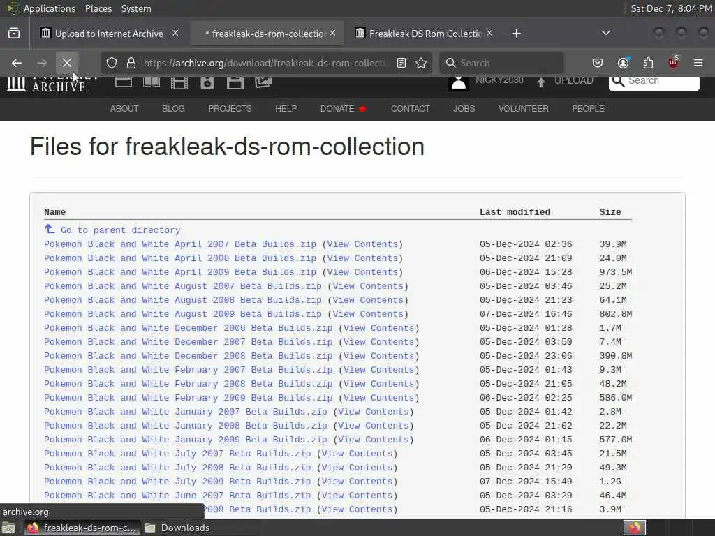This screenshot has width=715, height=536.
Task: Open the CONTACT navigation link
Action: click(x=410, y=108)
